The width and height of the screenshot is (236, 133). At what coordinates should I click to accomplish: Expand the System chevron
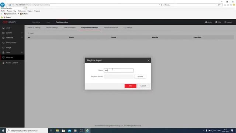coord(22,33)
